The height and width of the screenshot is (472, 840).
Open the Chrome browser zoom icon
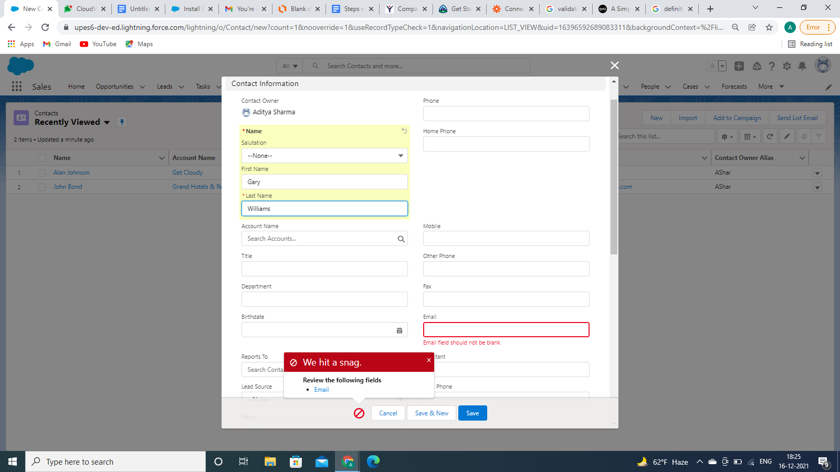coord(736,27)
